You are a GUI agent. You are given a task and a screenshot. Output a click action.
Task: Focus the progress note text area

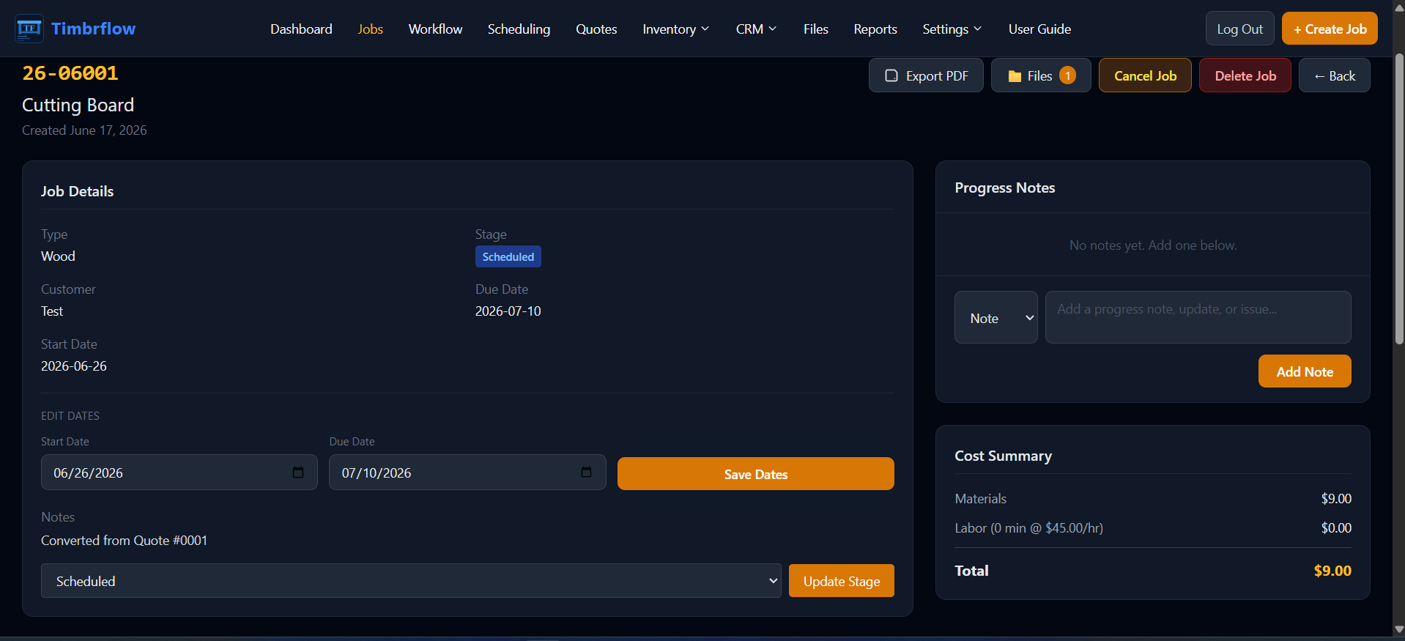[x=1198, y=317]
